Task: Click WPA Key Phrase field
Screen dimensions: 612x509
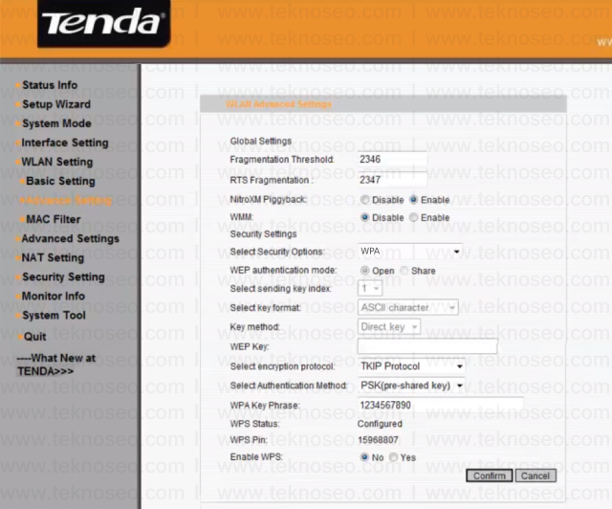Action: click(440, 405)
